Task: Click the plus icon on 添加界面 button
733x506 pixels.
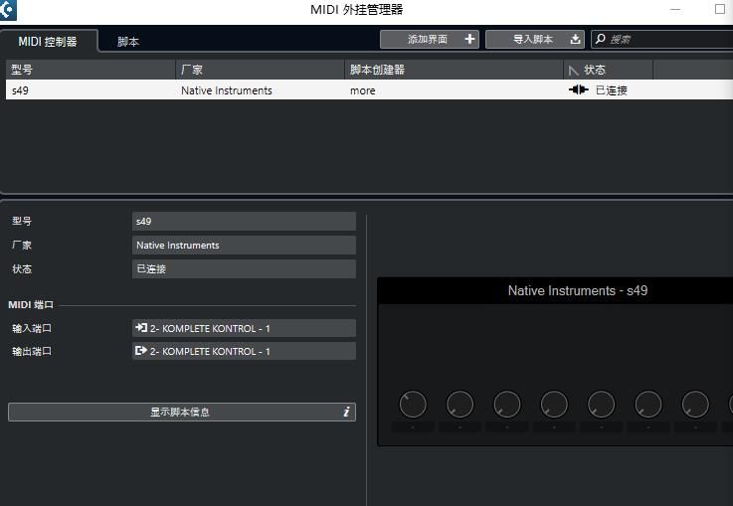Action: [469, 39]
